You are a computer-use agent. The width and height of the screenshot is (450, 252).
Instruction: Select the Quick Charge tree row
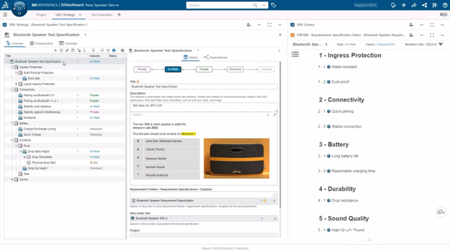pos(65,135)
